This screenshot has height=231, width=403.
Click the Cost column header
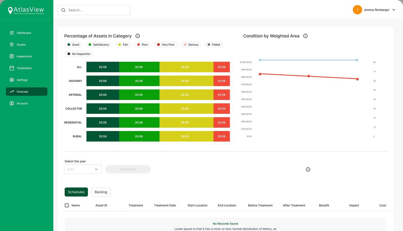point(383,205)
